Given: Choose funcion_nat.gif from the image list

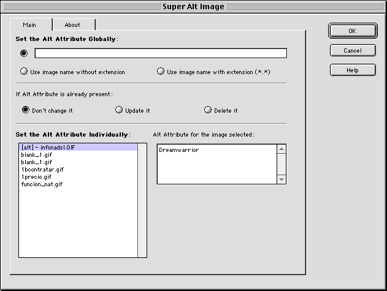Looking at the screenshot, I should pyautogui.click(x=42, y=184).
